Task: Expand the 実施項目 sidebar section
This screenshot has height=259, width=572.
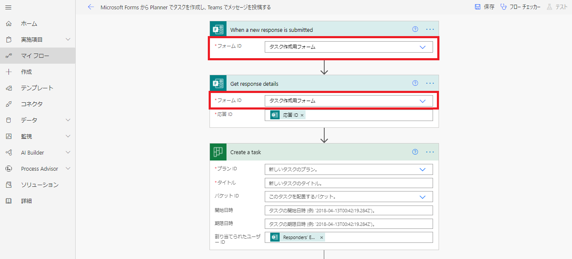Action: point(68,40)
